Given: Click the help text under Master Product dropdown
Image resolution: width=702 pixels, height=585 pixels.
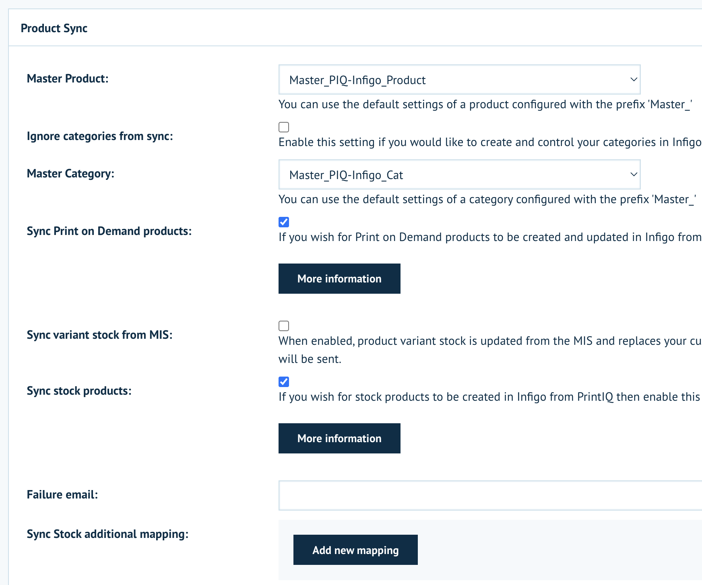Looking at the screenshot, I should point(485,105).
